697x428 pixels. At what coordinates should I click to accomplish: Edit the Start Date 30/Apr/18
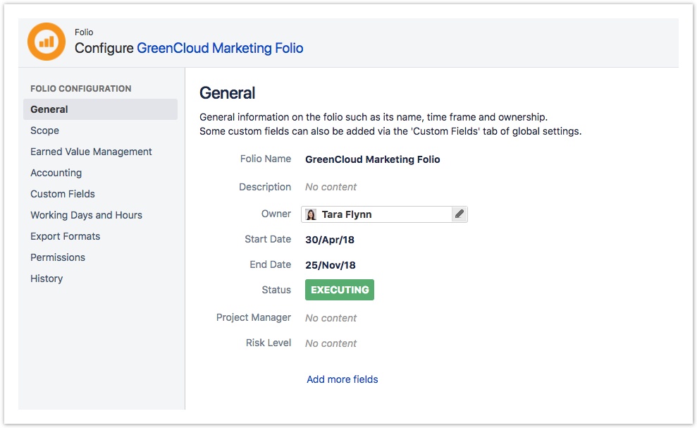pyautogui.click(x=329, y=240)
